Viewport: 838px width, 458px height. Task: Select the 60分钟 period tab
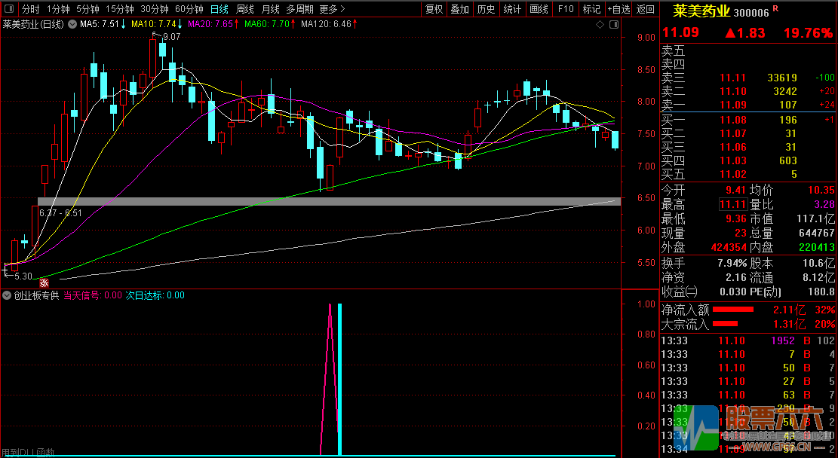189,9
